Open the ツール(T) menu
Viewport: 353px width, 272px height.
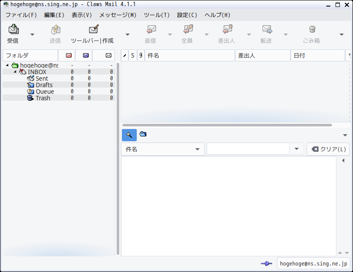click(157, 15)
